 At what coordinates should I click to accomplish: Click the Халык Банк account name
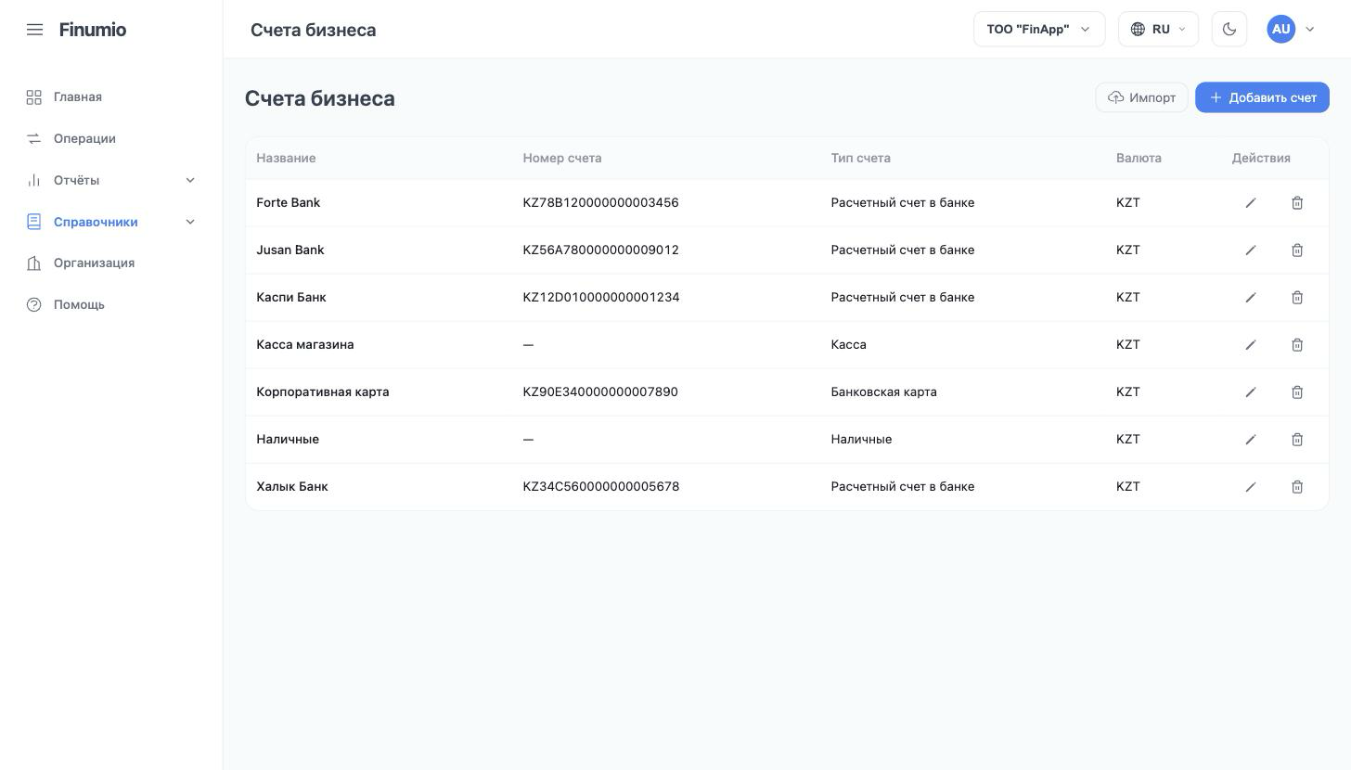292,486
